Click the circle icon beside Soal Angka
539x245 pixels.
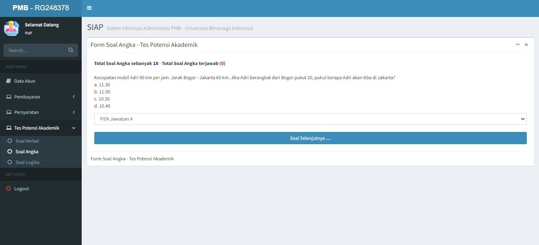click(x=10, y=151)
